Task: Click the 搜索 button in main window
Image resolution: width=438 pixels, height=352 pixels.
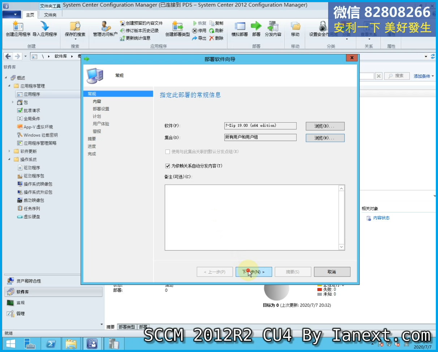Action: [x=396, y=76]
